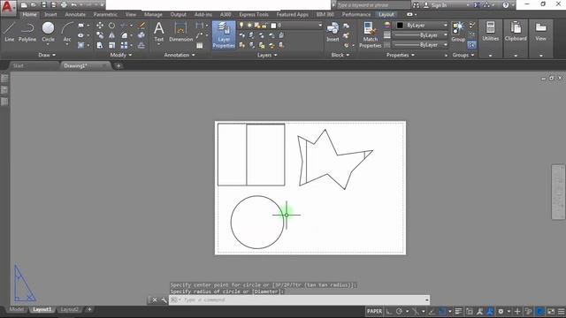This screenshot has height=318, width=566.
Task: Toggle annotation visibility icon in status bar
Action: [479, 311]
